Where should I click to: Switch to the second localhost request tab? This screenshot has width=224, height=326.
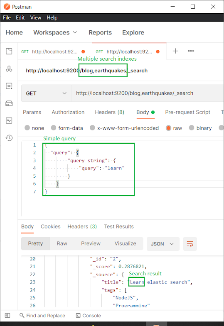129,51
